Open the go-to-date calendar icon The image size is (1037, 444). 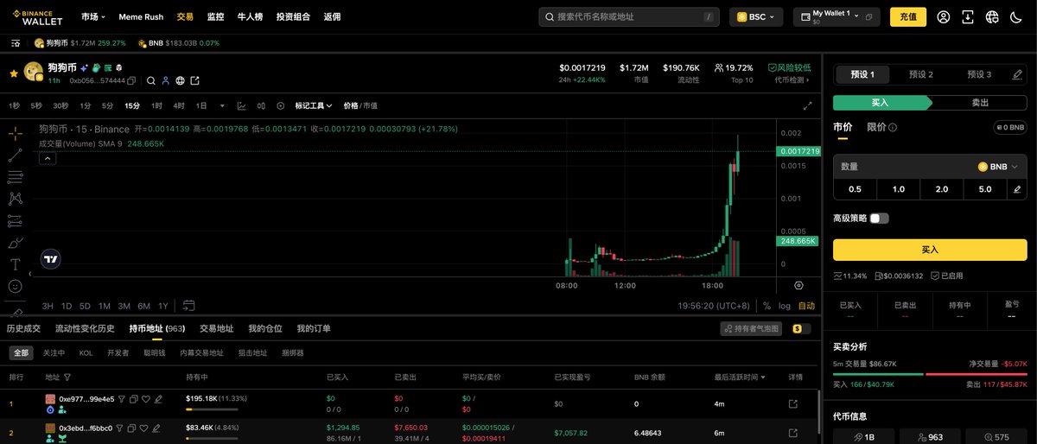tap(189, 305)
